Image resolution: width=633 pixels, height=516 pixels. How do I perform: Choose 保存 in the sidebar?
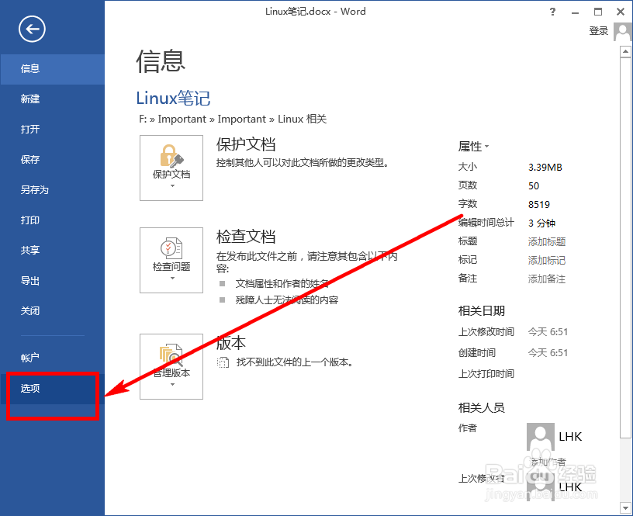point(53,160)
